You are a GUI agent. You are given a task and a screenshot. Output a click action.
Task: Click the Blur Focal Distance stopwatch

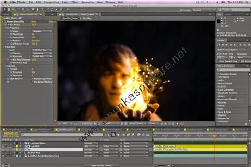(11, 60)
